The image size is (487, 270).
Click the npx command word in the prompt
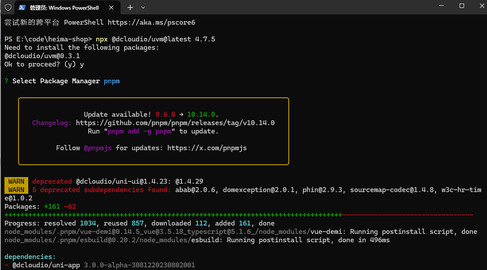[102, 39]
